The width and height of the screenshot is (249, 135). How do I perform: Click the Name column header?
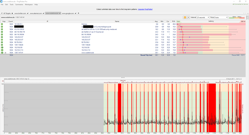(117, 21)
